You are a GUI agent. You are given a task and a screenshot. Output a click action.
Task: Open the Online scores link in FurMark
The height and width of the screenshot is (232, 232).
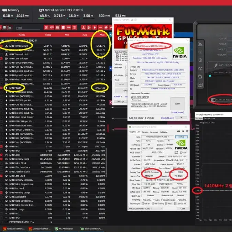[178, 112]
